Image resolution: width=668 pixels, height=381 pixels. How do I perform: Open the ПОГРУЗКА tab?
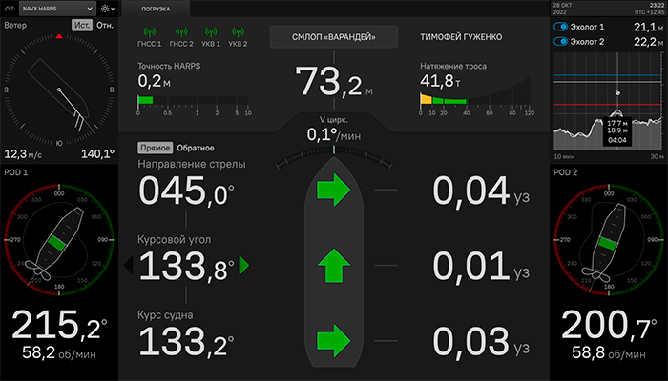click(x=156, y=8)
